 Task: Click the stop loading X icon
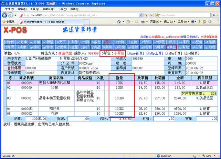tap(151, 15)
